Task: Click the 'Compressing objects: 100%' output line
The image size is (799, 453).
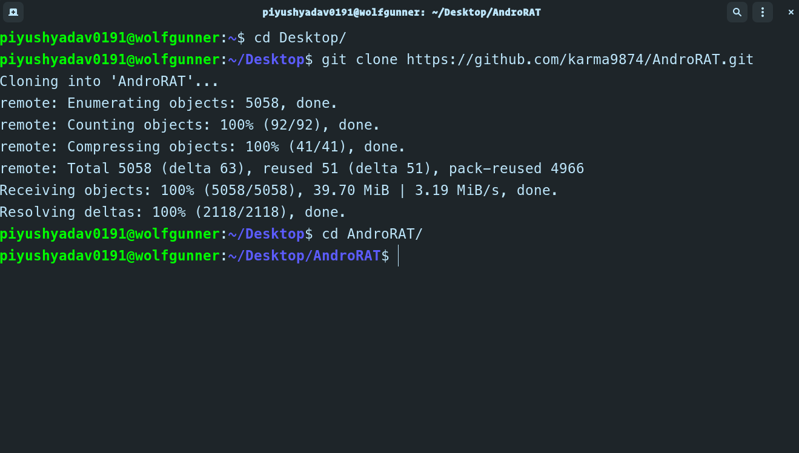Action: (202, 147)
